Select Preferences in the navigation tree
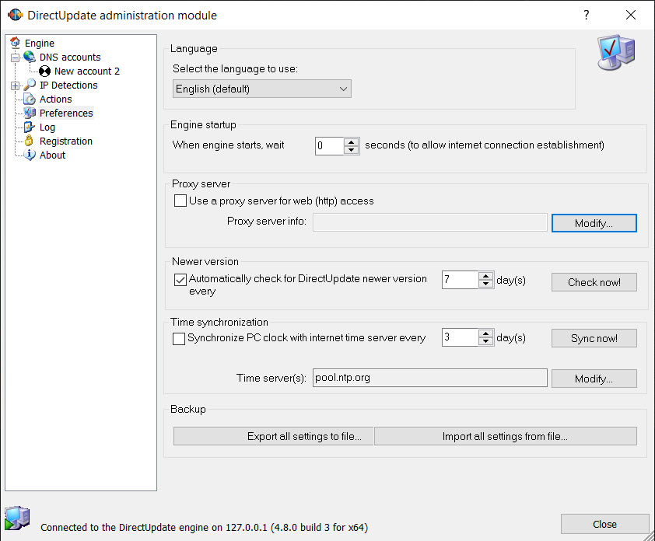Viewport: 655px width, 541px height. coord(66,113)
